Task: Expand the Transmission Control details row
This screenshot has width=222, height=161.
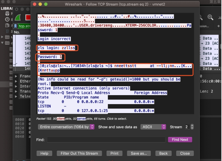Action: (16, 91)
